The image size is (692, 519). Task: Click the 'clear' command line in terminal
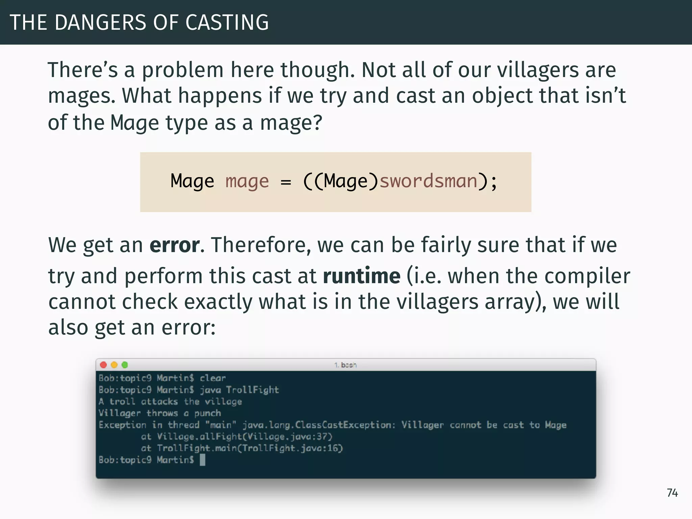point(162,378)
